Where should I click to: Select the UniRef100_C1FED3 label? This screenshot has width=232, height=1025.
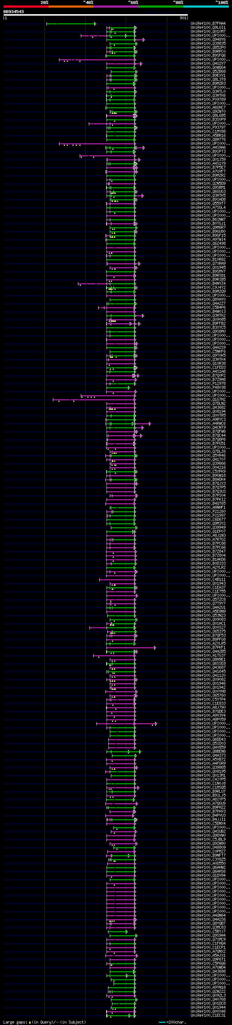(x=208, y=368)
